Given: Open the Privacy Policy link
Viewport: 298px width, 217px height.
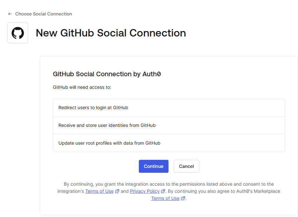Looking at the screenshot, I should coord(145,191).
